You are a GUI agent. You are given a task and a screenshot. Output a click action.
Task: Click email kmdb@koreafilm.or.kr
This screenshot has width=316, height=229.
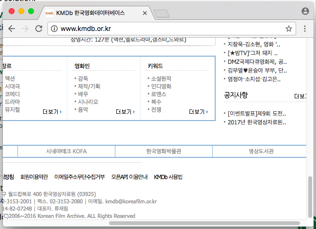[131, 201]
